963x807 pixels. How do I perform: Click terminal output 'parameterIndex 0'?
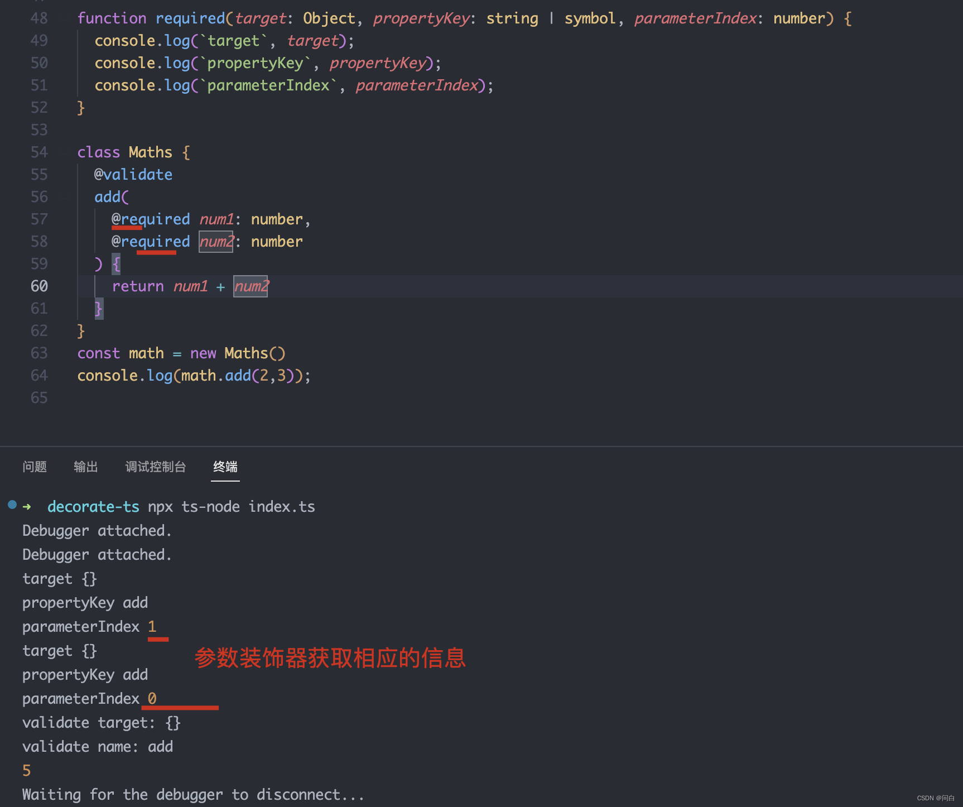point(89,699)
